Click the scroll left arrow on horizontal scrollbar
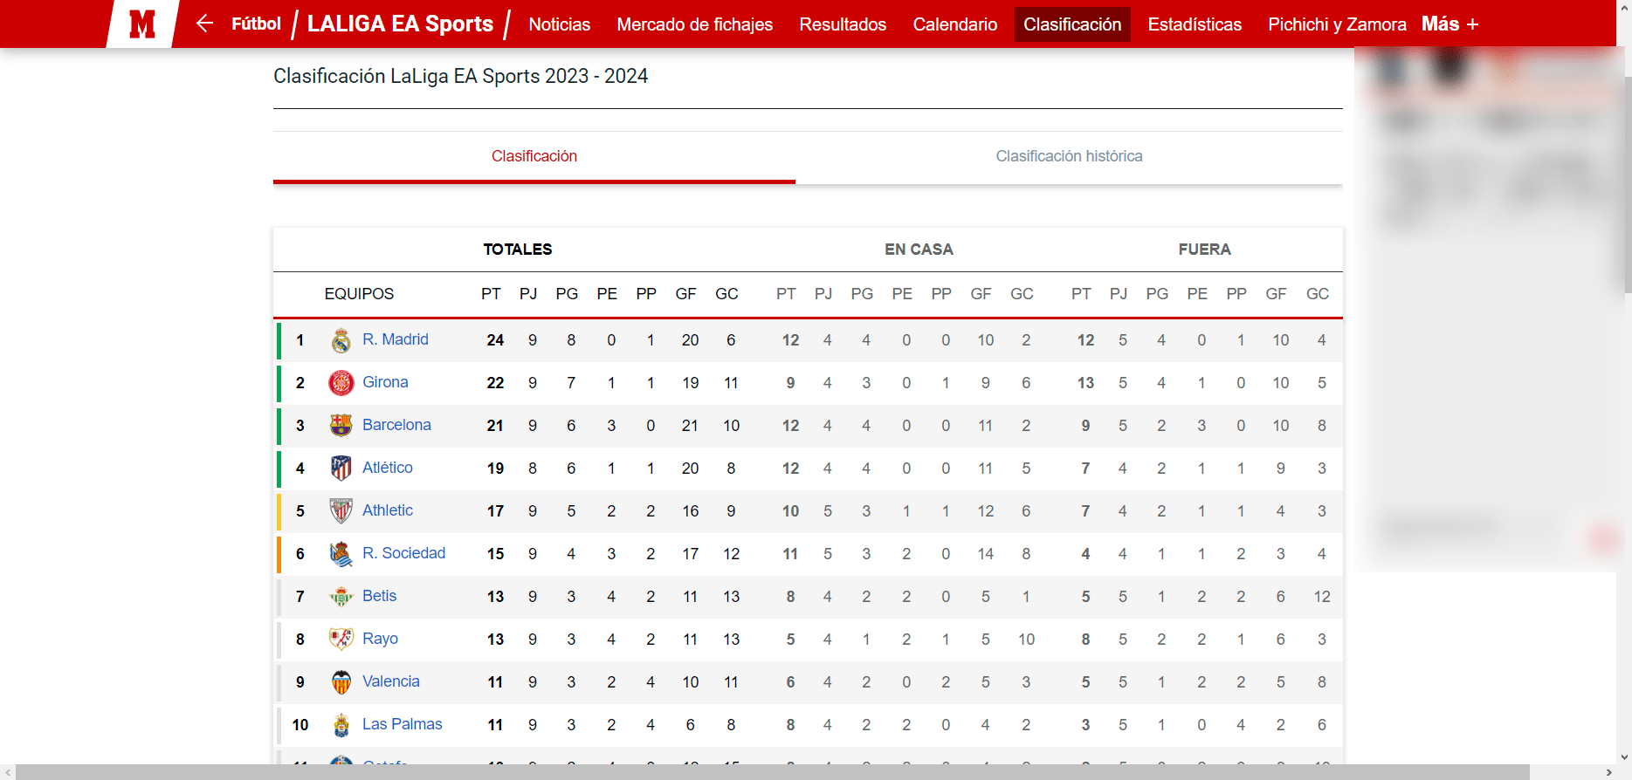The height and width of the screenshot is (780, 1632). coord(7,772)
